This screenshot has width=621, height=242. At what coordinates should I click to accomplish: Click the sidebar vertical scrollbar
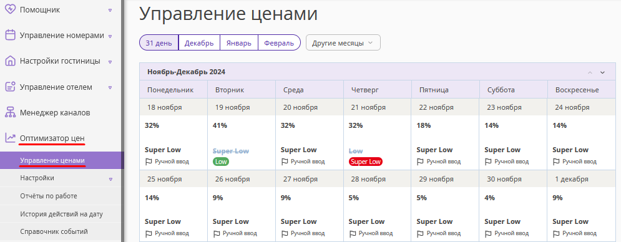pyautogui.click(x=123, y=121)
